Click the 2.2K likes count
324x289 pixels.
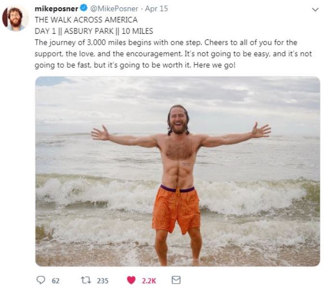pos(149,280)
